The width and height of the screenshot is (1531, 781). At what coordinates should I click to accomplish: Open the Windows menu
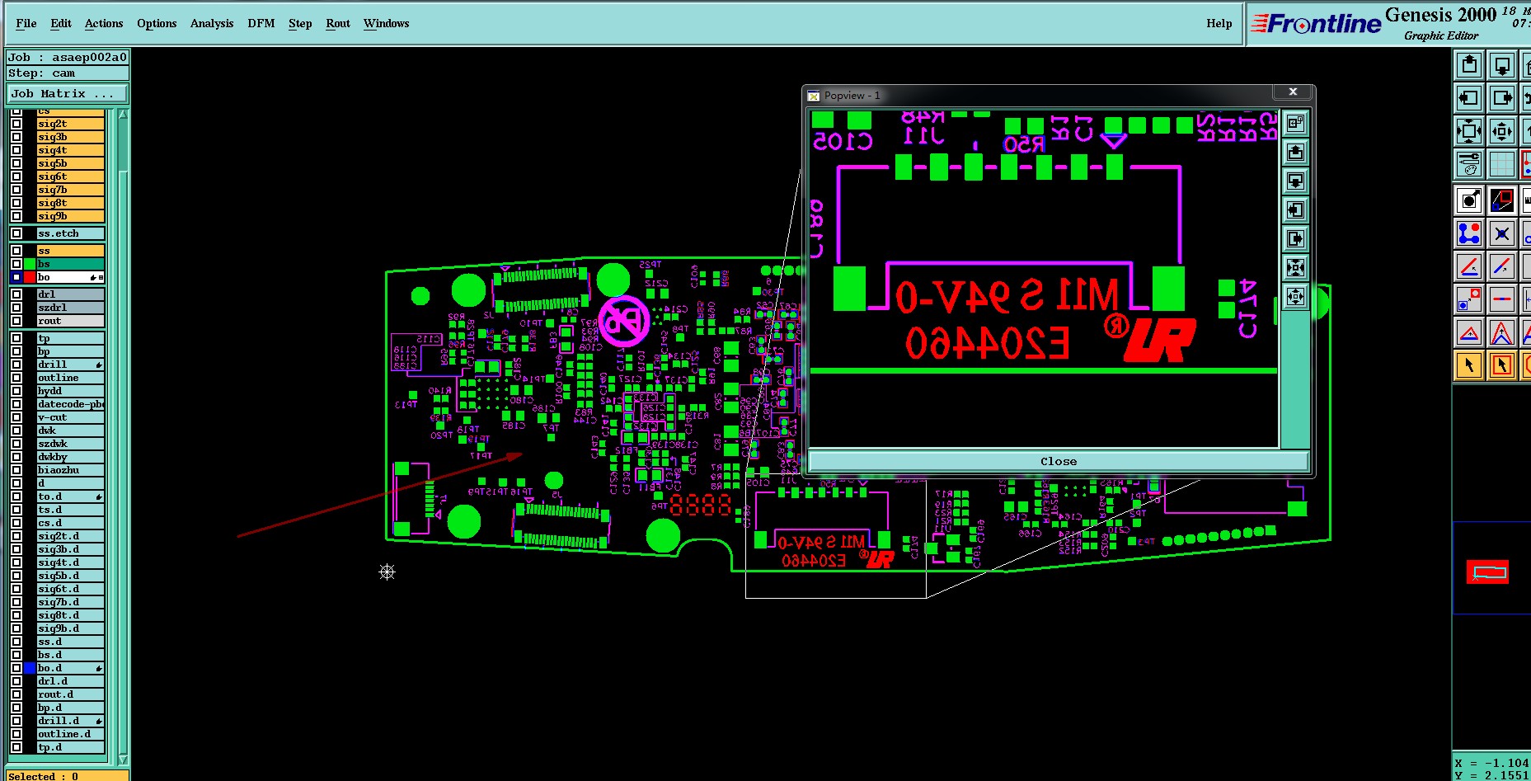[x=387, y=23]
